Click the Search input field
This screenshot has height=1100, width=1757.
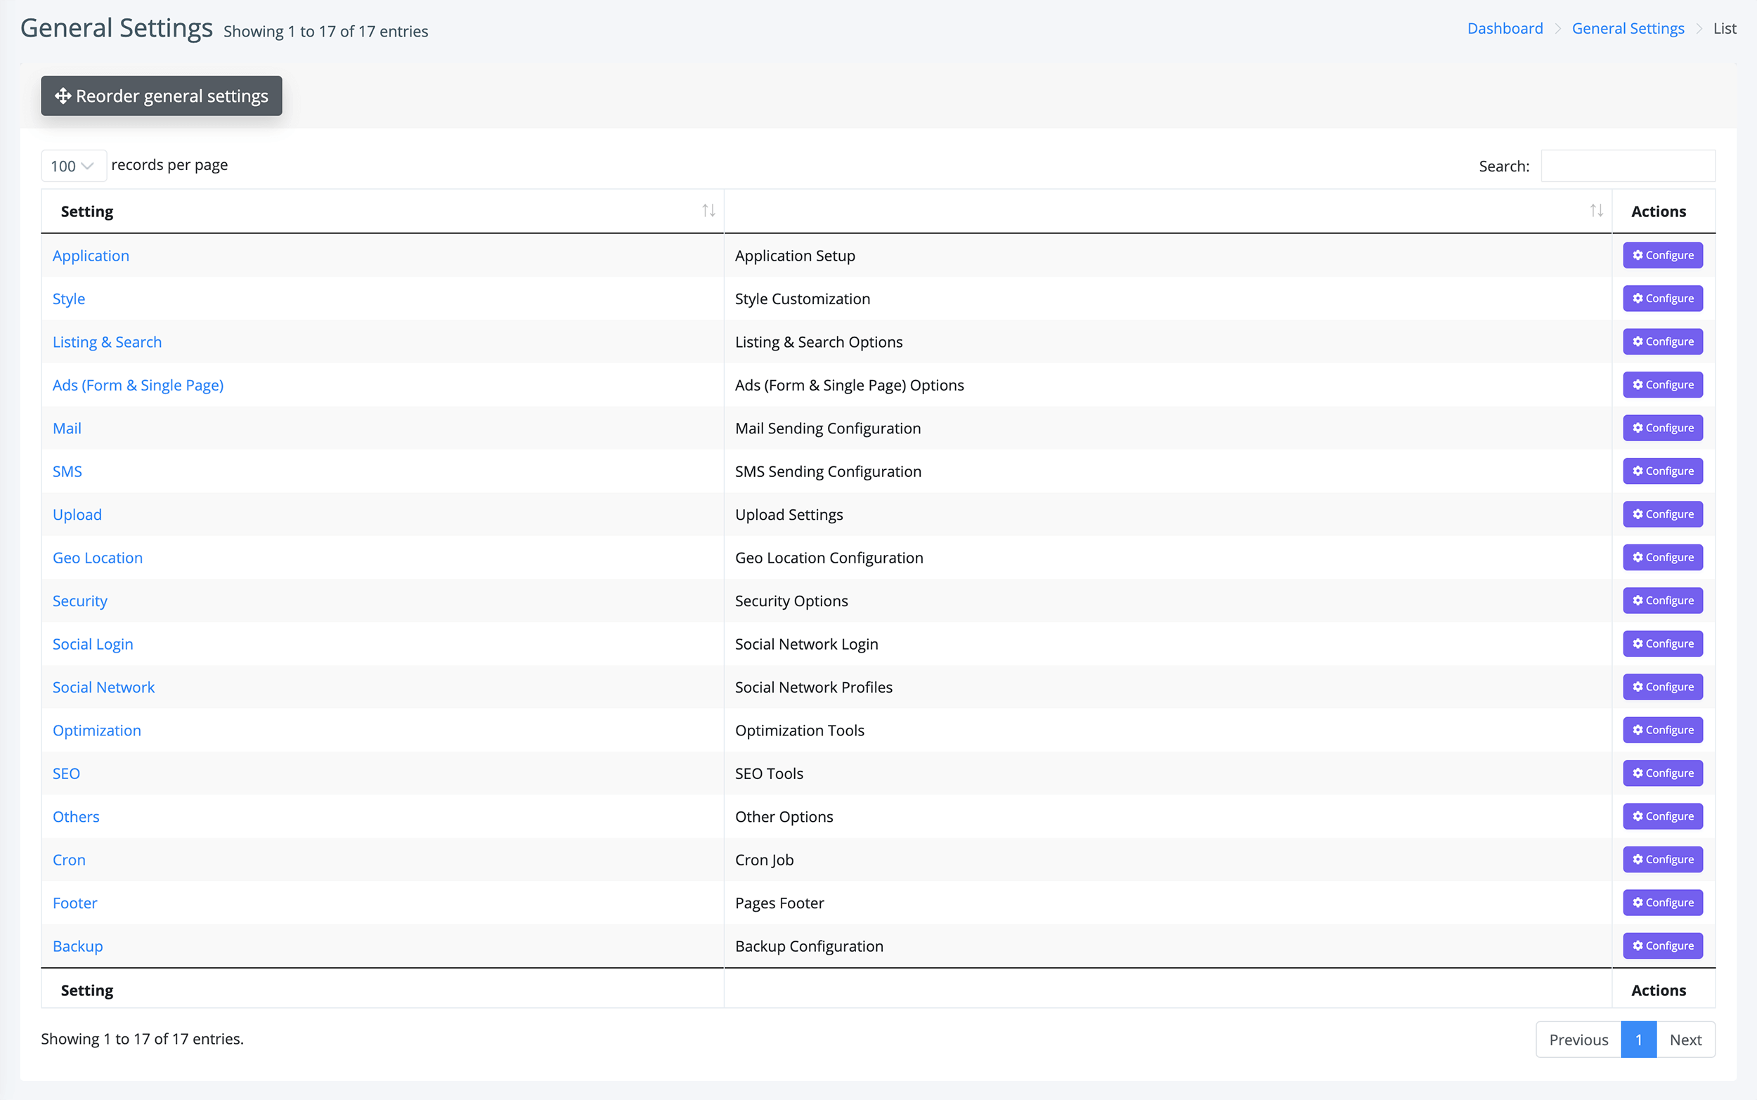1628,166
